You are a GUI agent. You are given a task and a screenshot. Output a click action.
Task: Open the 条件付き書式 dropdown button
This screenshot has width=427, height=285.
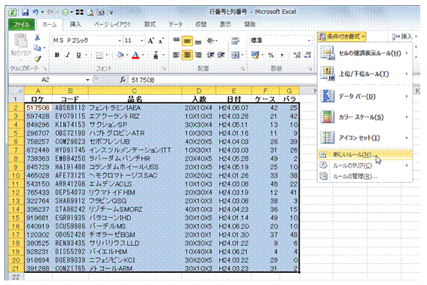click(x=342, y=36)
